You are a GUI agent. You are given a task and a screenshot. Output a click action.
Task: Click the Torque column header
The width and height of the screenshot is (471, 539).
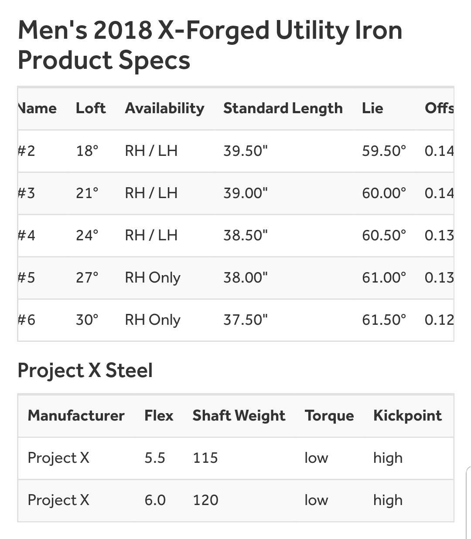(x=329, y=415)
